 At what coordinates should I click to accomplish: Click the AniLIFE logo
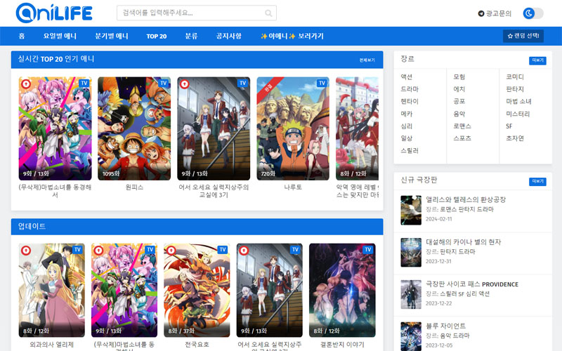pyautogui.click(x=54, y=13)
